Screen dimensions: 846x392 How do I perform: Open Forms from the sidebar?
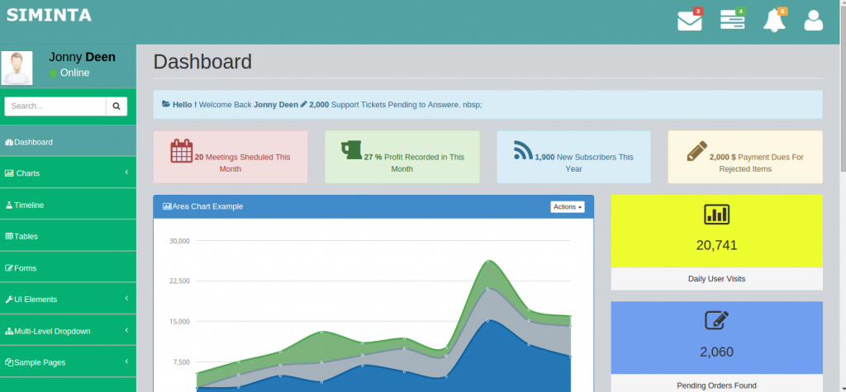coord(25,268)
